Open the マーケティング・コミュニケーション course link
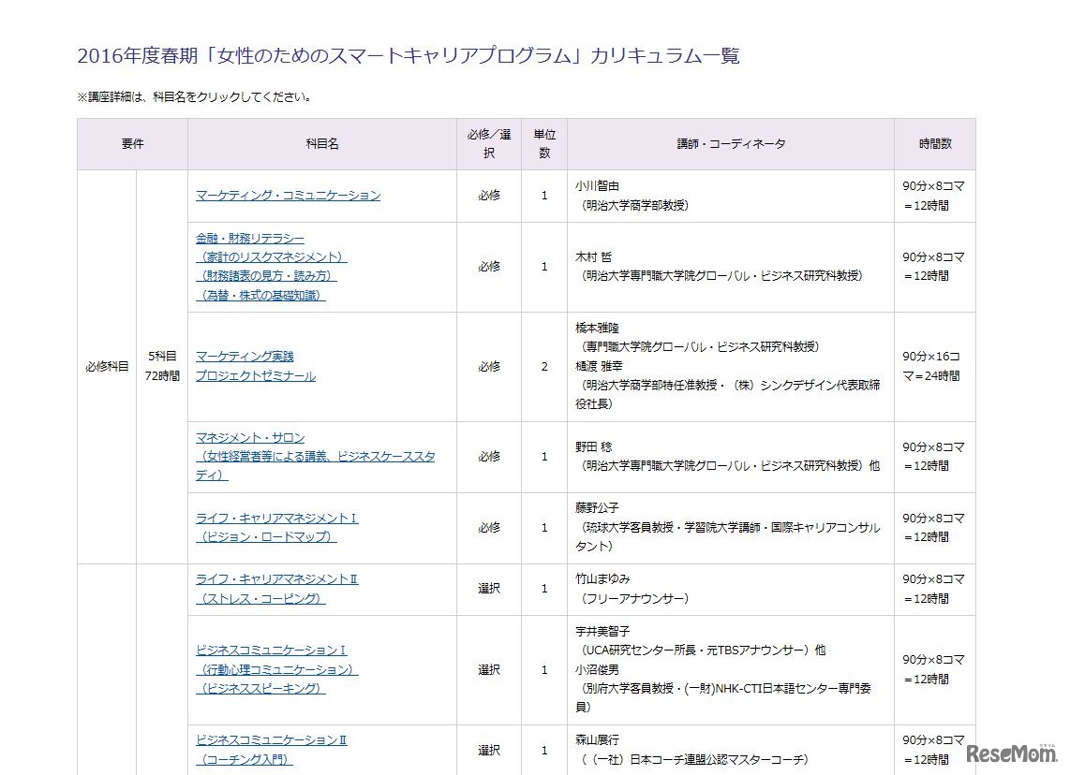The width and height of the screenshot is (1070, 775). click(x=287, y=195)
